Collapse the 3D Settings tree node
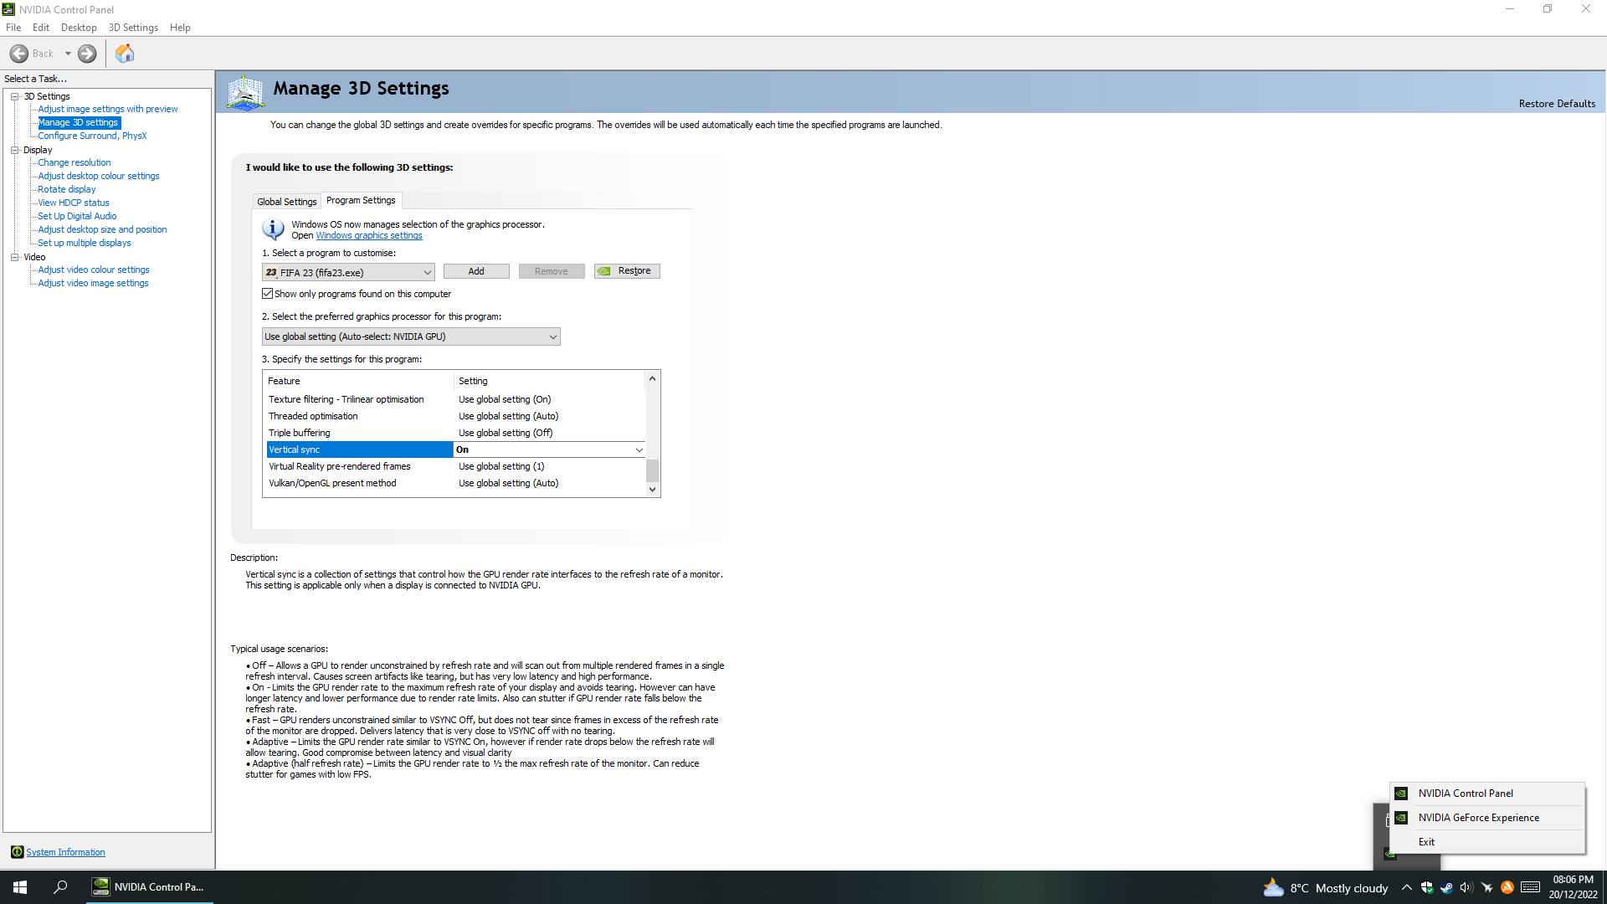 (15, 96)
